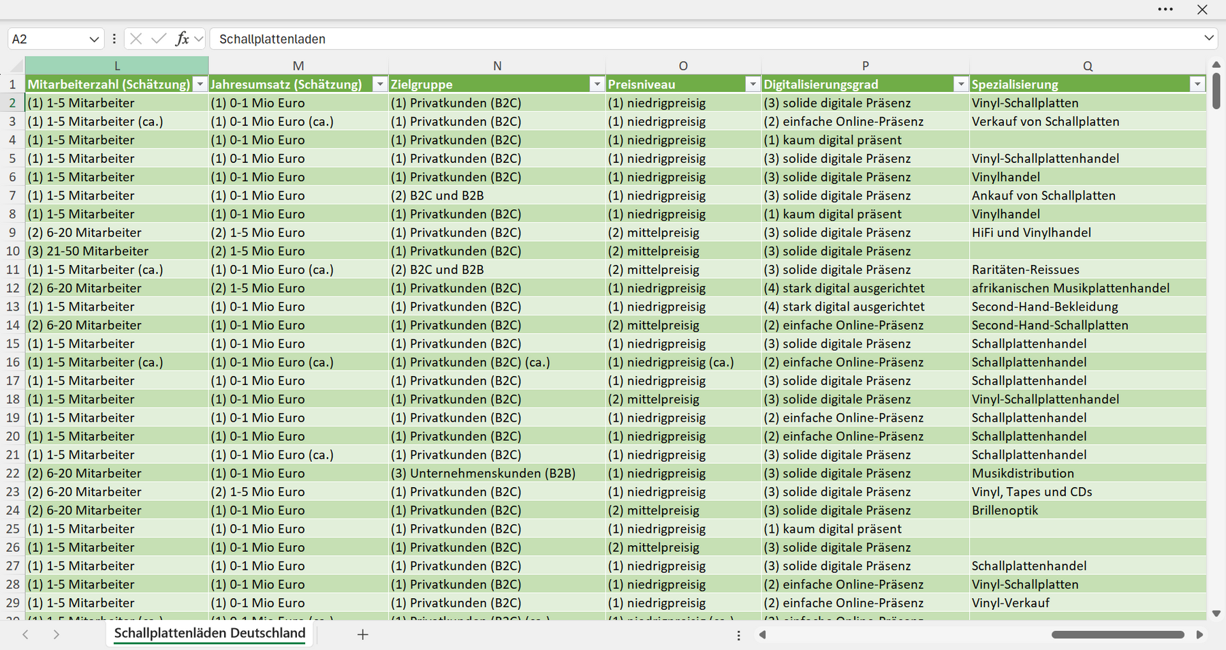This screenshot has width=1226, height=650.
Task: Expand the formula bar chevron
Action: [1209, 38]
